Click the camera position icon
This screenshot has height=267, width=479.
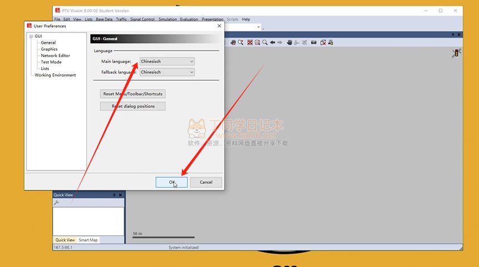(314, 42)
